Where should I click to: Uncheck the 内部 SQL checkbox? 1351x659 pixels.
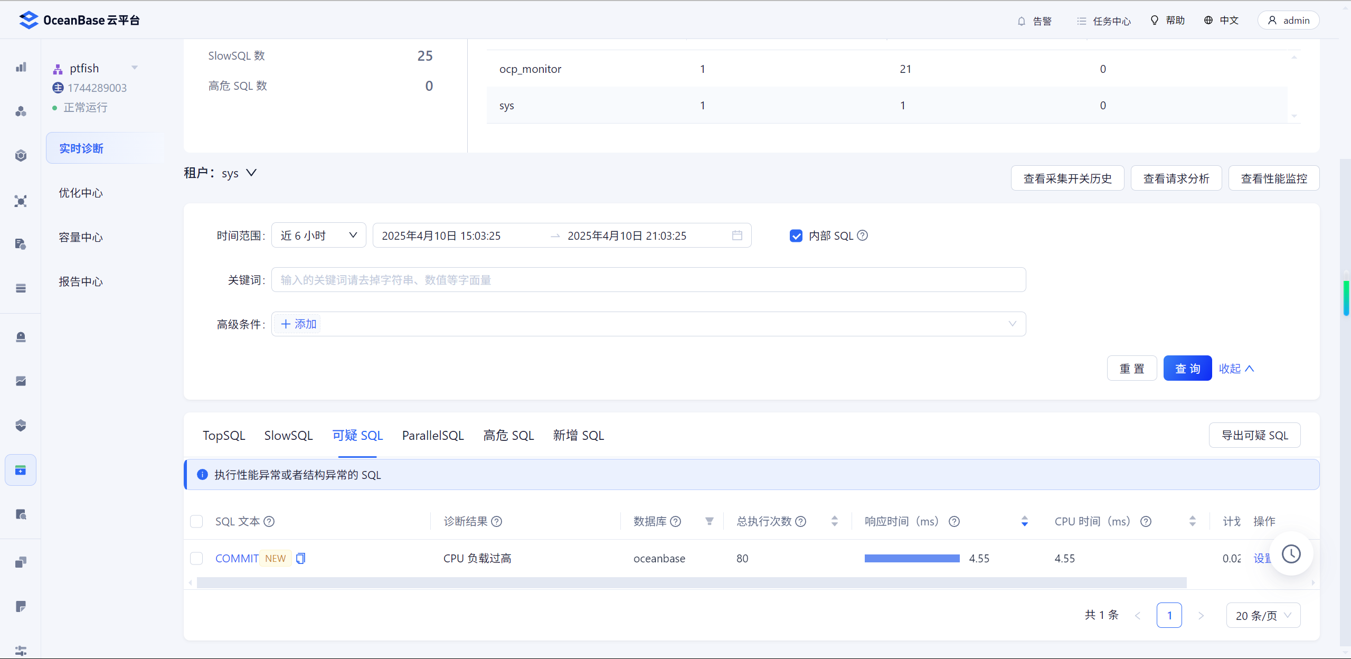(x=796, y=236)
